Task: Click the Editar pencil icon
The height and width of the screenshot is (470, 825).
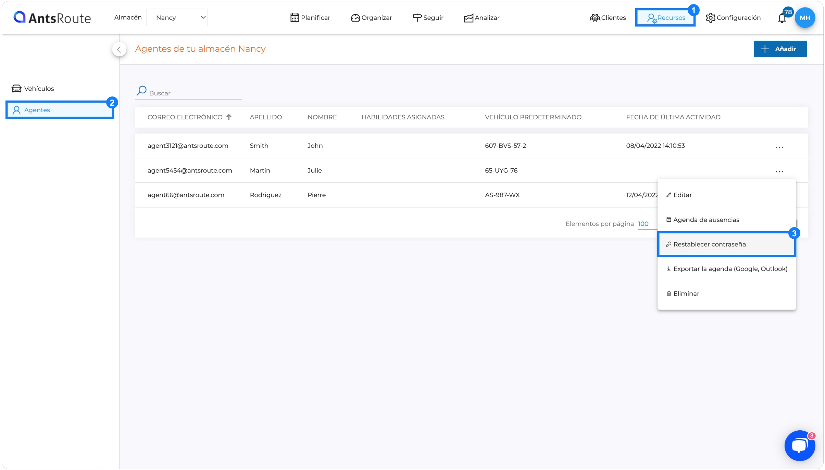Action: [x=668, y=195]
